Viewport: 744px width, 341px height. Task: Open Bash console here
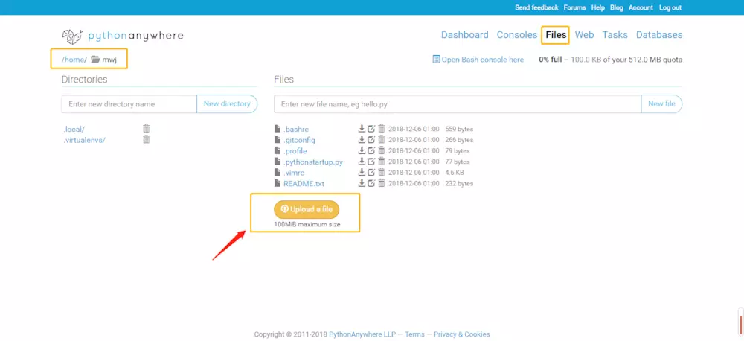click(478, 60)
